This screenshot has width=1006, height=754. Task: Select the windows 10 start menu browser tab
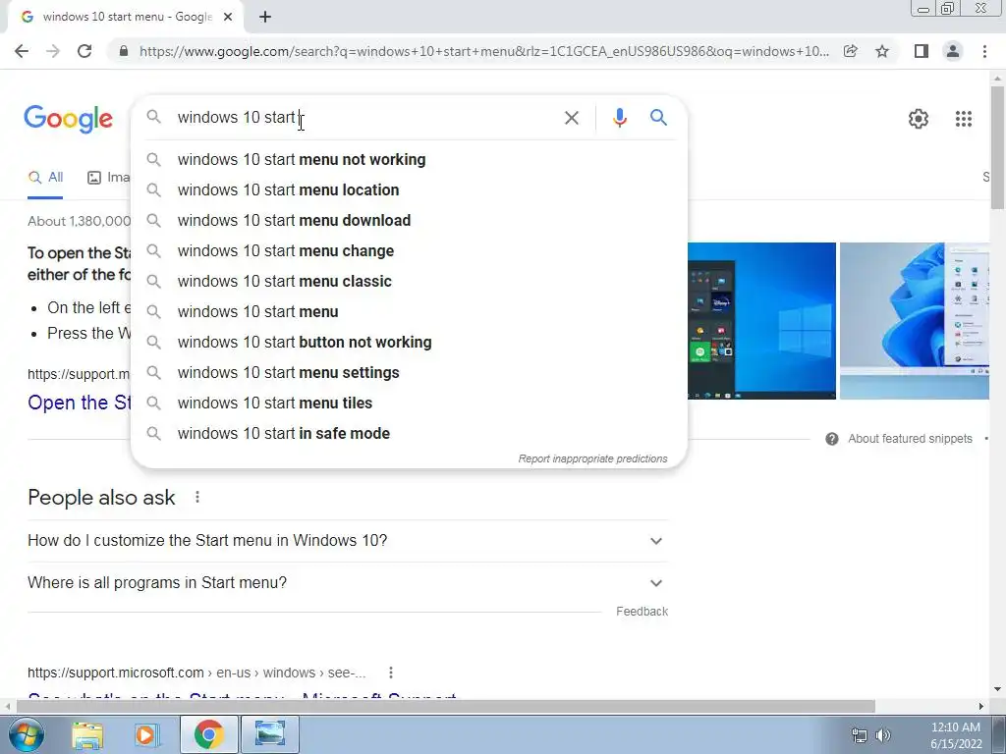pyautogui.click(x=126, y=18)
